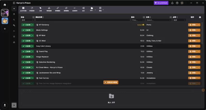Toggle the sidebar panel icon beside the title

[14, 3]
